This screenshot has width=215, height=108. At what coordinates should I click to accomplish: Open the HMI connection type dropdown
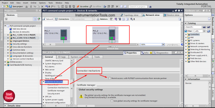[94, 19]
